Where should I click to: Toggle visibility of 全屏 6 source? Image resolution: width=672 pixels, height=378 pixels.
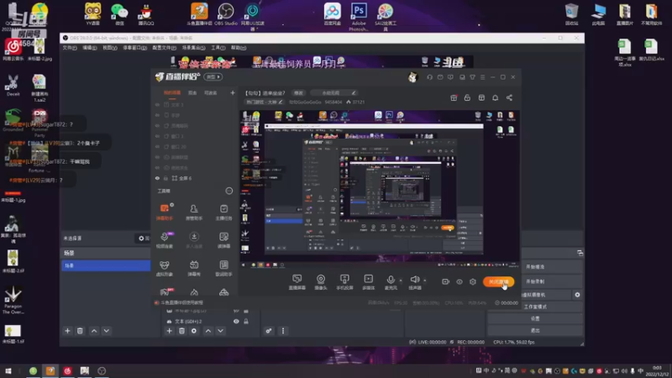pos(157,178)
